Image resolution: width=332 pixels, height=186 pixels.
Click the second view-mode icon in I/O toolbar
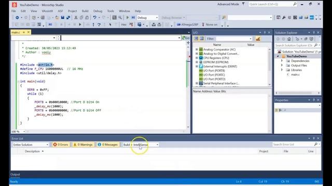click(202, 39)
